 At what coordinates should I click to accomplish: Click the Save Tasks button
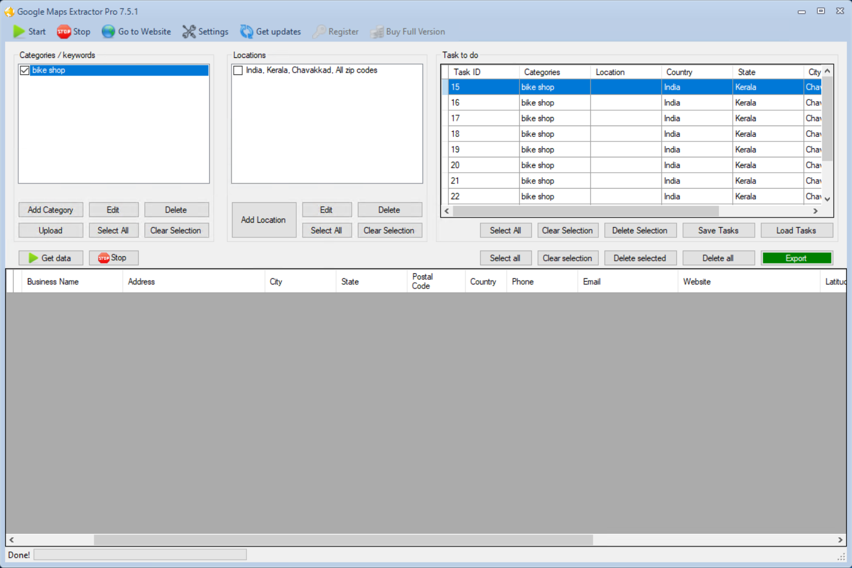click(x=718, y=231)
